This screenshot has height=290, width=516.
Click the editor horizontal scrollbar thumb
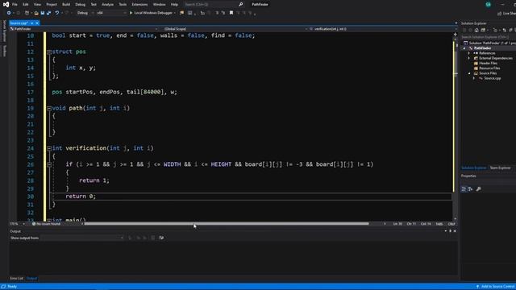point(227,224)
